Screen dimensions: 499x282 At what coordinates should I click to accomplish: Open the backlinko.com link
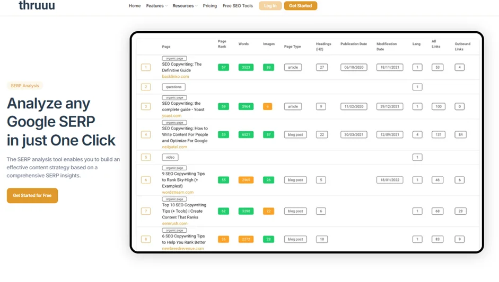click(x=176, y=77)
